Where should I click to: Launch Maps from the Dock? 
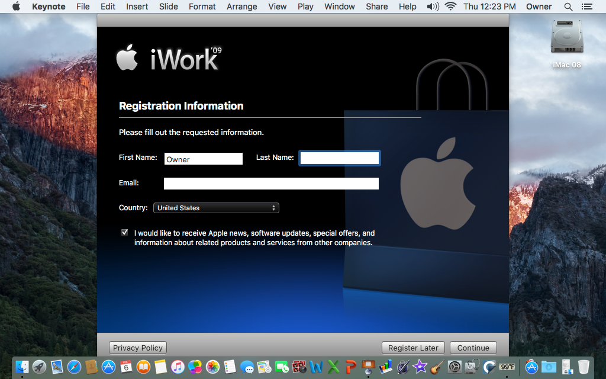point(265,367)
